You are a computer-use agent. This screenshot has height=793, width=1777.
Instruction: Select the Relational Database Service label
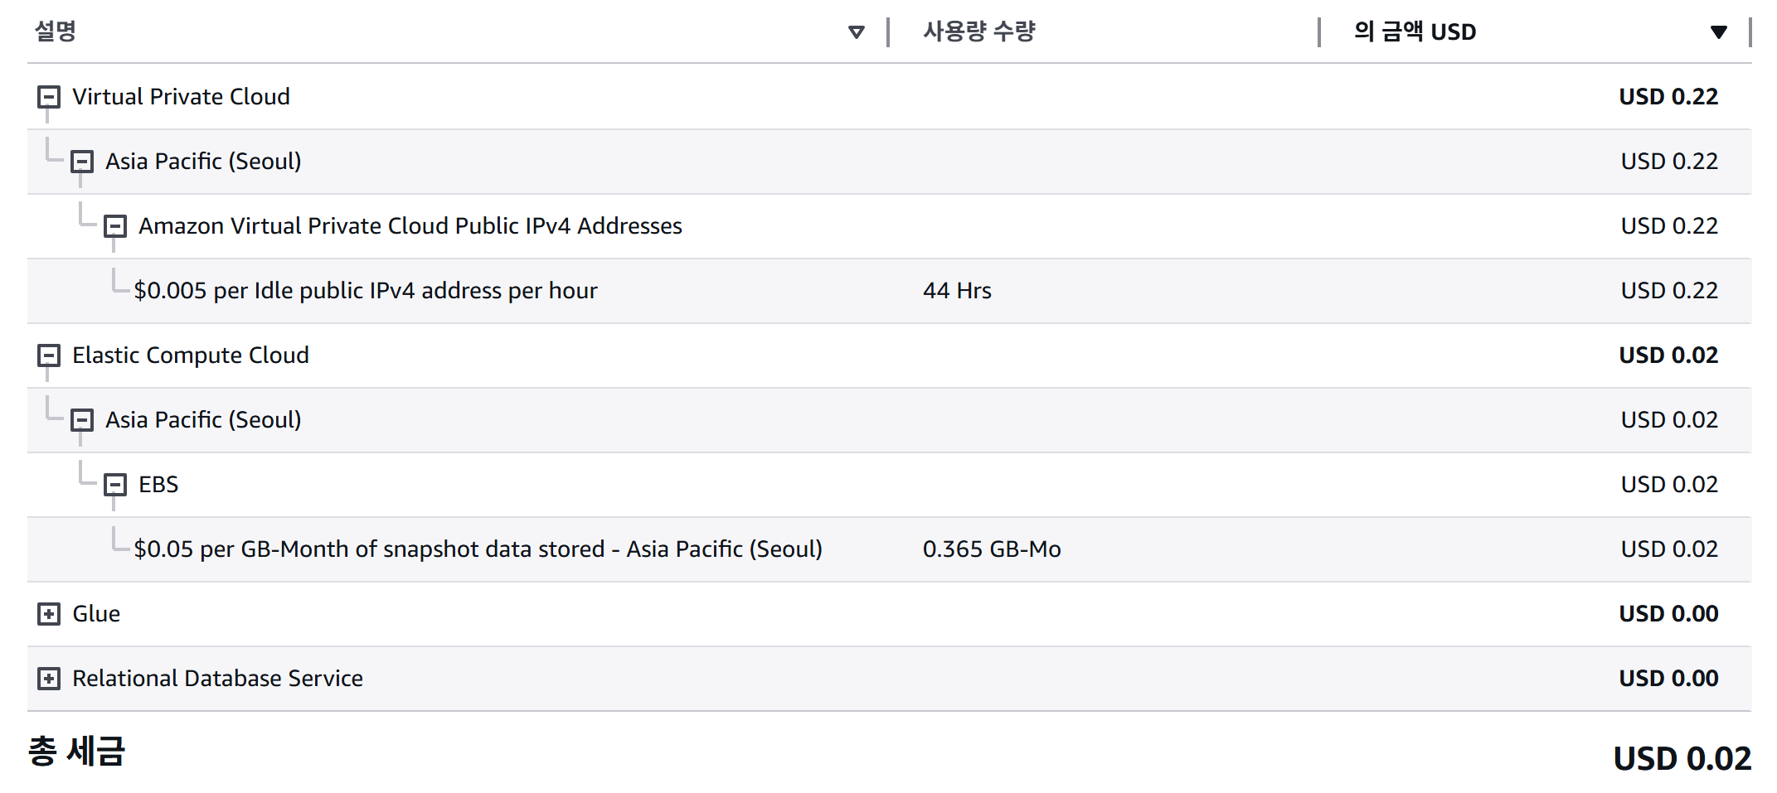(217, 679)
